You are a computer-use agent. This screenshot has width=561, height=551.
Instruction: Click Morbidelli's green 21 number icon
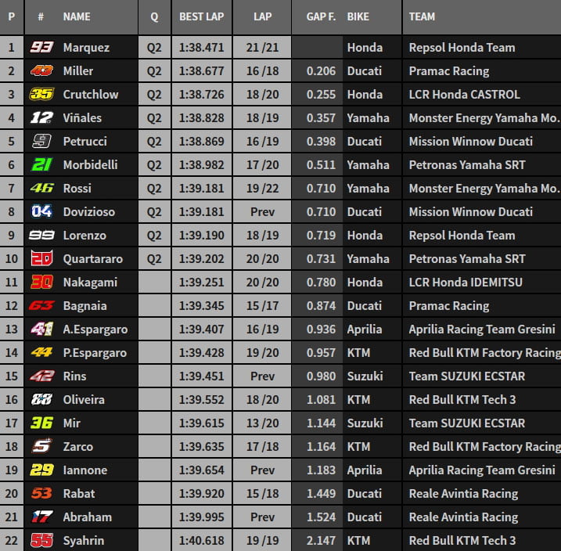41,165
